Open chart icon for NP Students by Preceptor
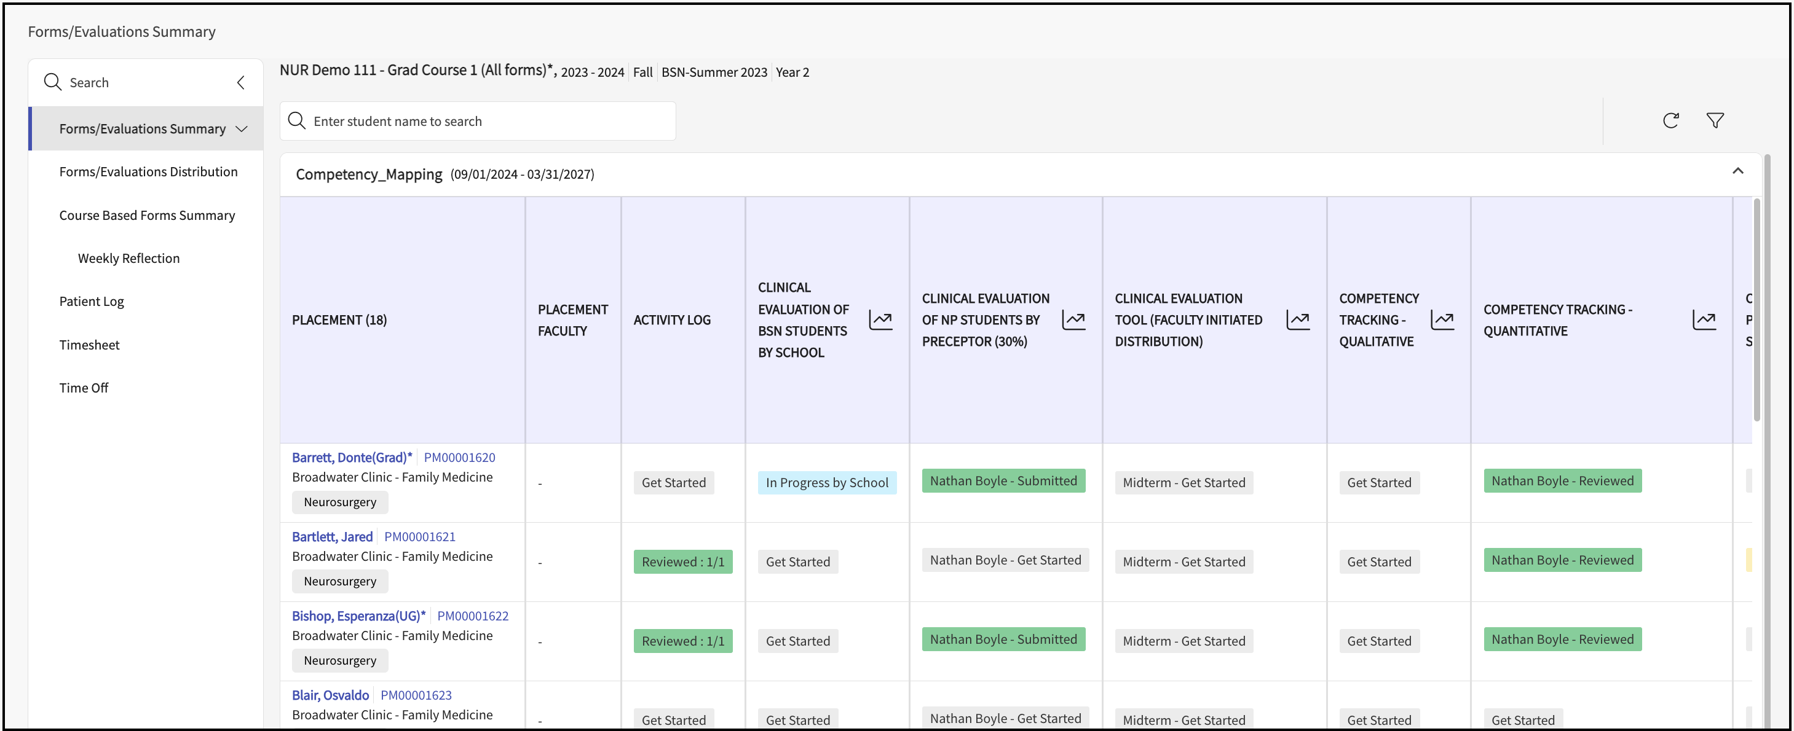Screen dimensions: 1794x731 tap(1073, 320)
